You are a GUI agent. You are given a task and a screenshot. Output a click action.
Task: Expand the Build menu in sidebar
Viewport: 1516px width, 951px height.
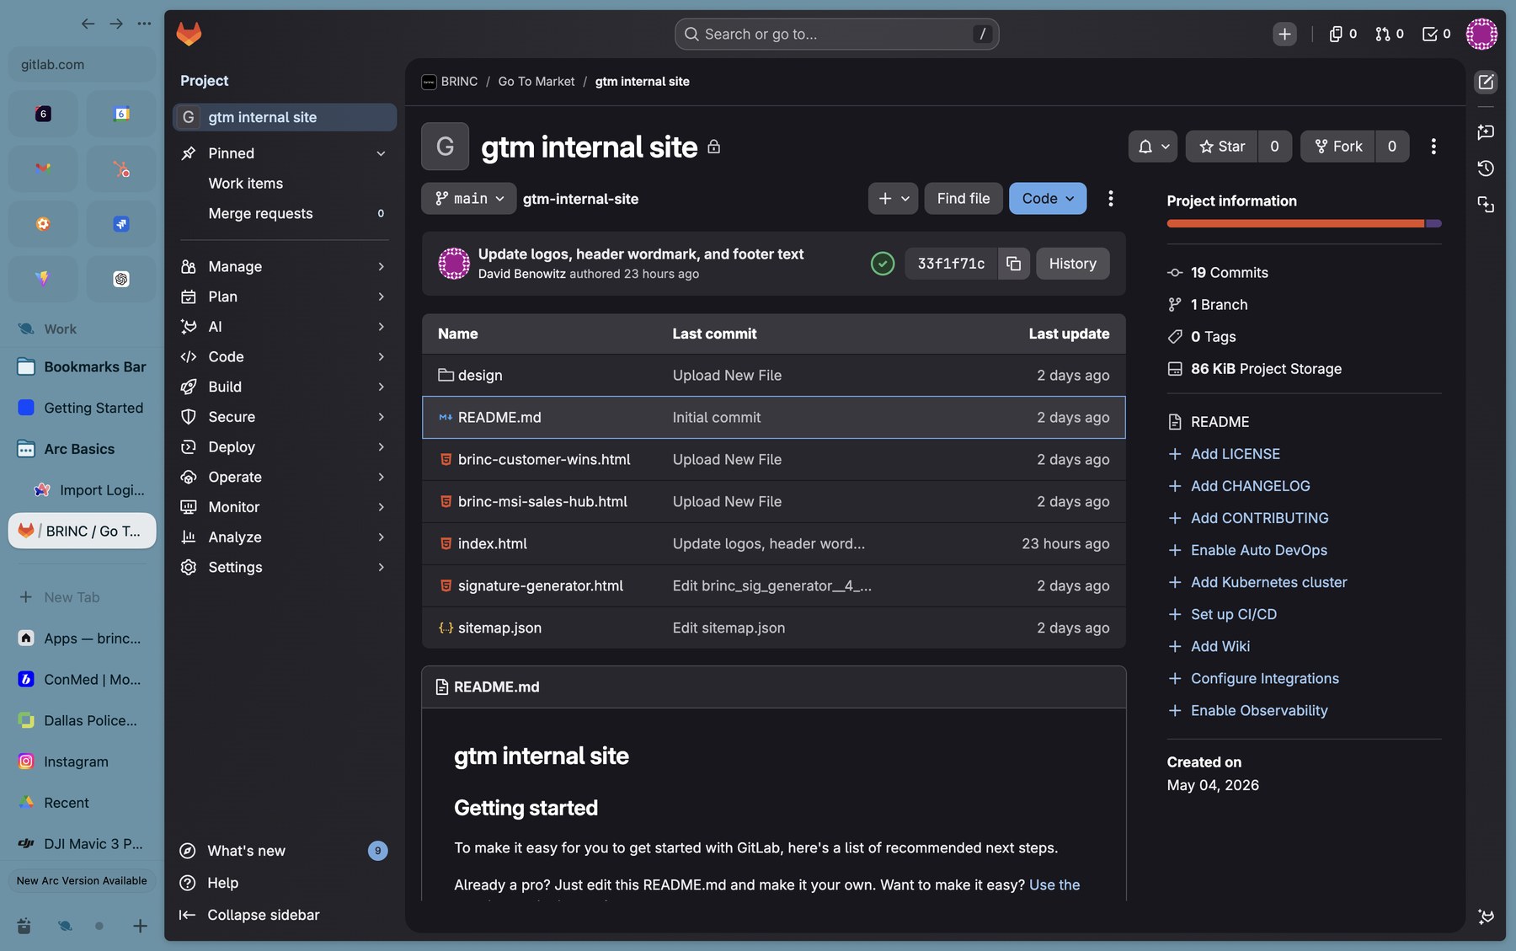coord(284,387)
